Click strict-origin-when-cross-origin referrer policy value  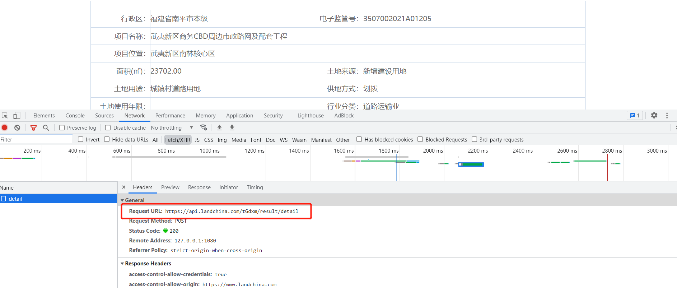216,250
